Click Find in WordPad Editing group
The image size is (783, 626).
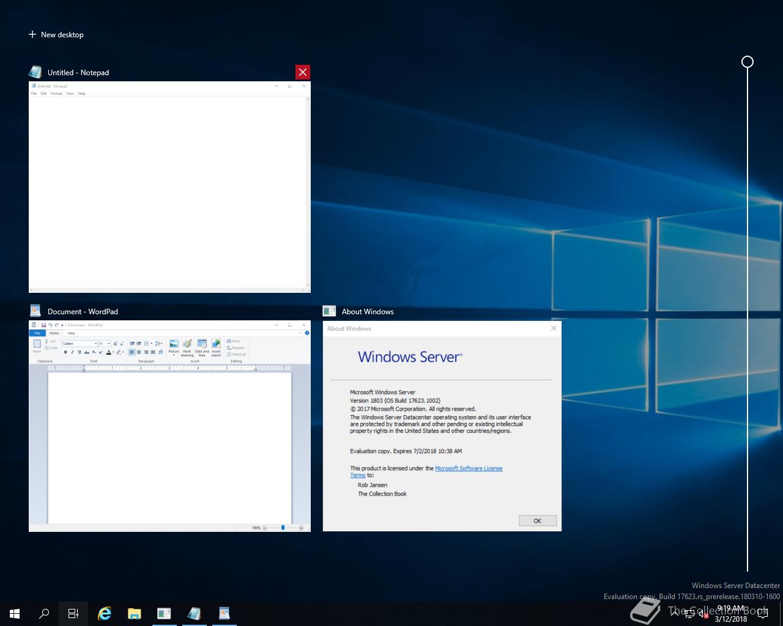click(233, 341)
